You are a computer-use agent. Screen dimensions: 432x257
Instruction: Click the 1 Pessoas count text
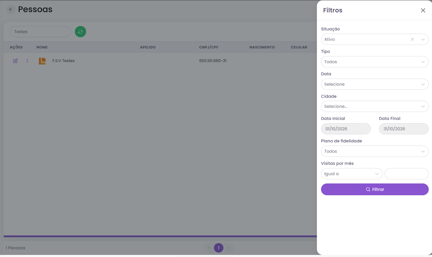(x=15, y=248)
